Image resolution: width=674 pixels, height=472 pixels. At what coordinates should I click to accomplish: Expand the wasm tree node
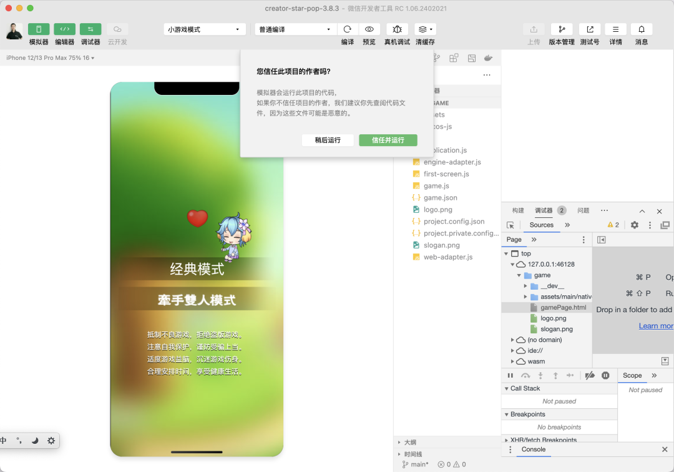tap(512, 361)
